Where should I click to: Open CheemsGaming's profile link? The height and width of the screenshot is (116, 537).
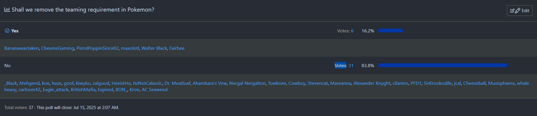(58, 48)
